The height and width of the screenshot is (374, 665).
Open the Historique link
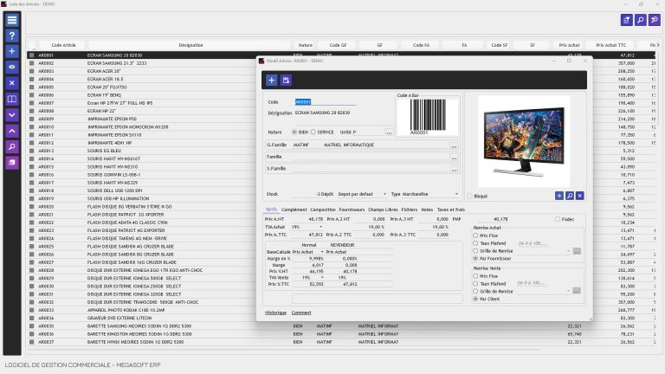point(275,313)
